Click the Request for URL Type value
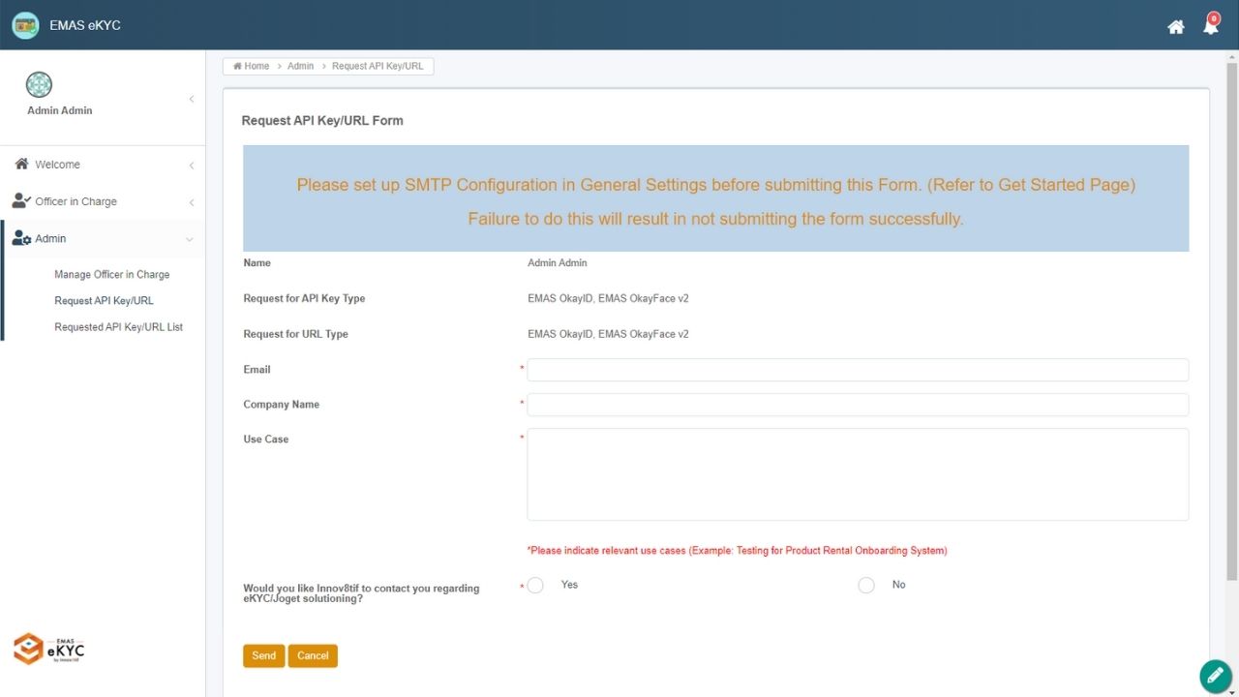1239x697 pixels. [x=608, y=334]
